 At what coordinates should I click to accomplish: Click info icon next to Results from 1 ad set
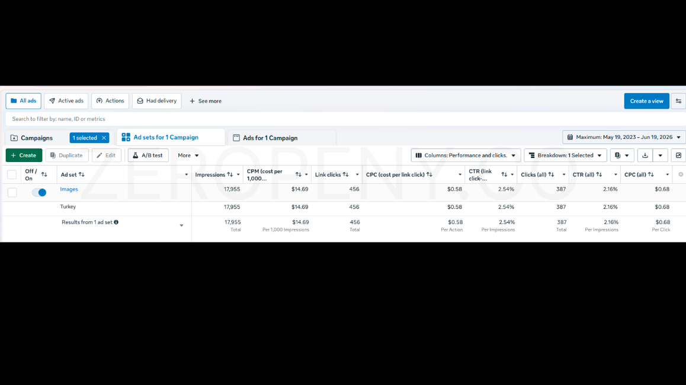[x=116, y=222]
